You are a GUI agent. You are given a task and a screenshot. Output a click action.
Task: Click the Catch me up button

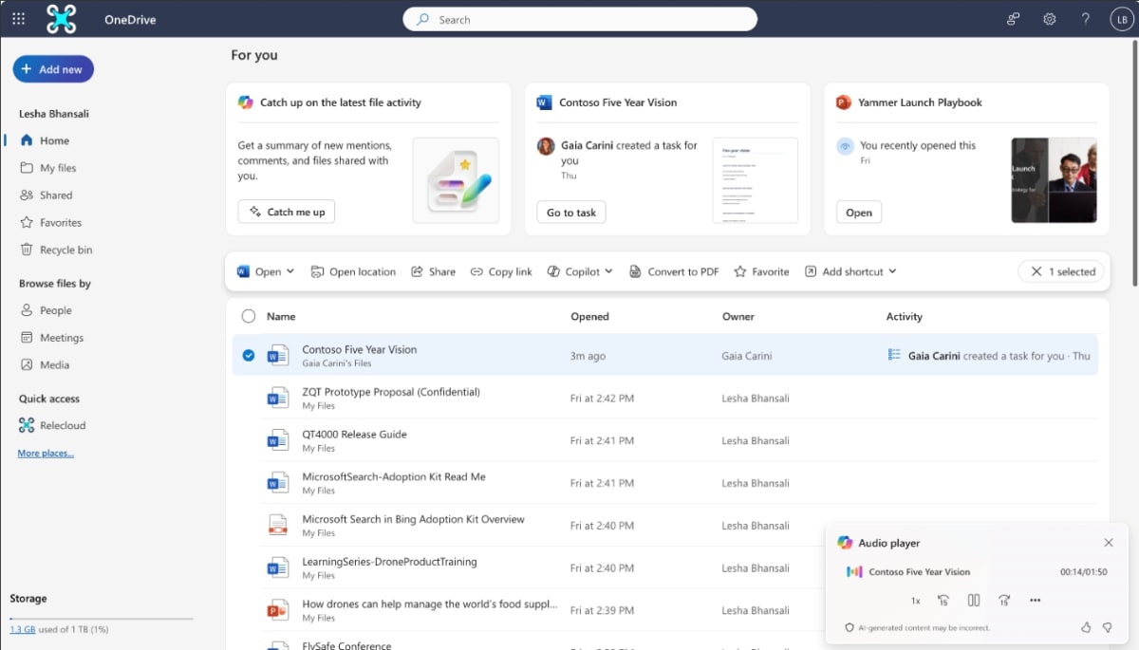287,212
